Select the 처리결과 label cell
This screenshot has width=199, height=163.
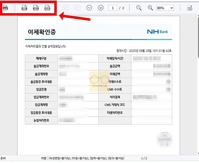coord(115,97)
